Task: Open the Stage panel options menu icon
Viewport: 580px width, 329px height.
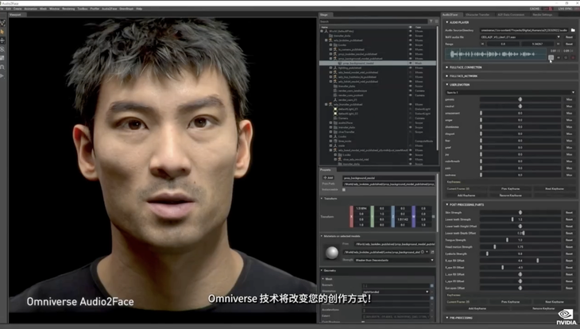Action: [436, 21]
